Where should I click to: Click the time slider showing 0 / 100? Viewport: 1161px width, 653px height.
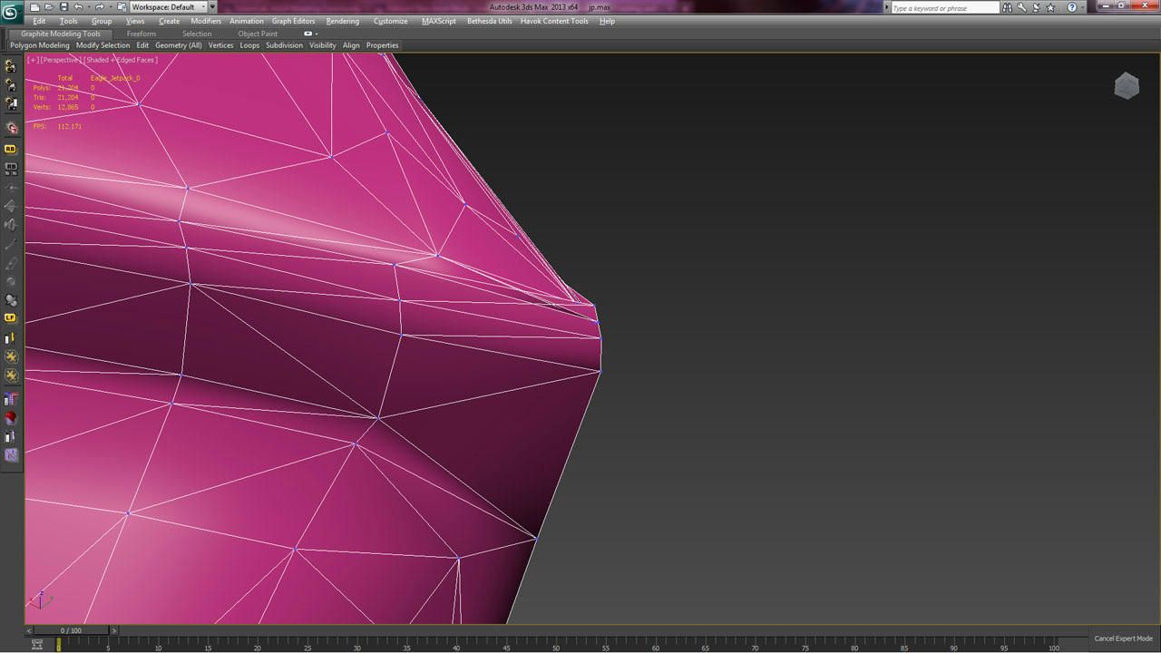71,630
